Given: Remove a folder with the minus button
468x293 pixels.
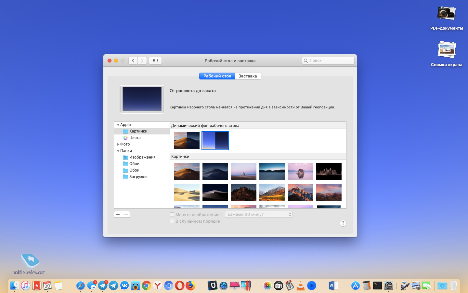Looking at the screenshot, I should (x=126, y=214).
